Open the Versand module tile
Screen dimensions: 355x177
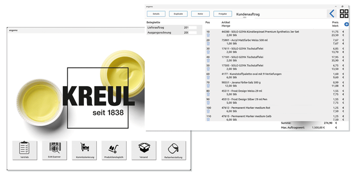[144, 150]
